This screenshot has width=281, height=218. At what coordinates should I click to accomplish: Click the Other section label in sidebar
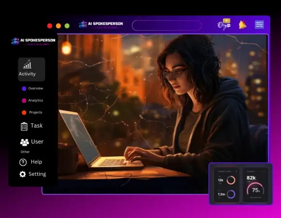pos(25,152)
